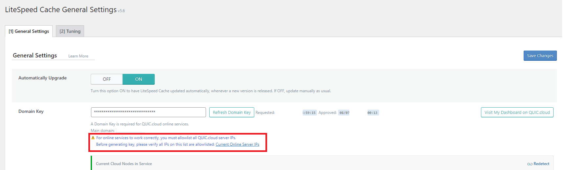
Task: Open Current Online Server IPs link
Action: click(238, 144)
